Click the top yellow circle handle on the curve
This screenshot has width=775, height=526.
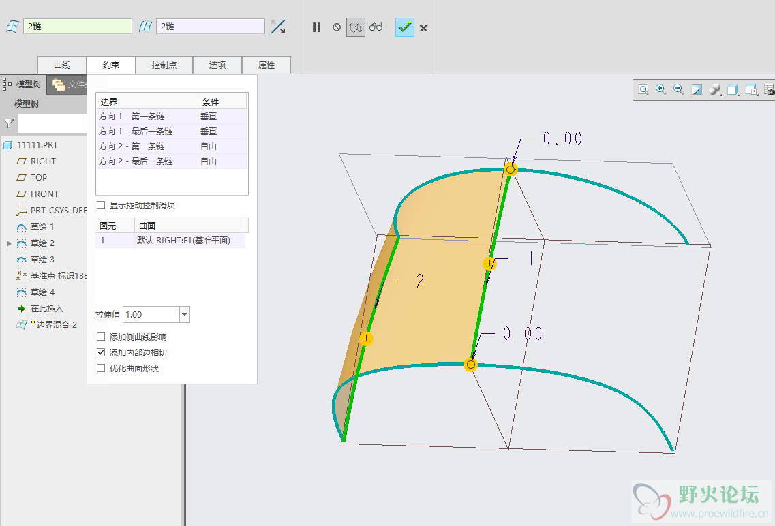coord(511,170)
